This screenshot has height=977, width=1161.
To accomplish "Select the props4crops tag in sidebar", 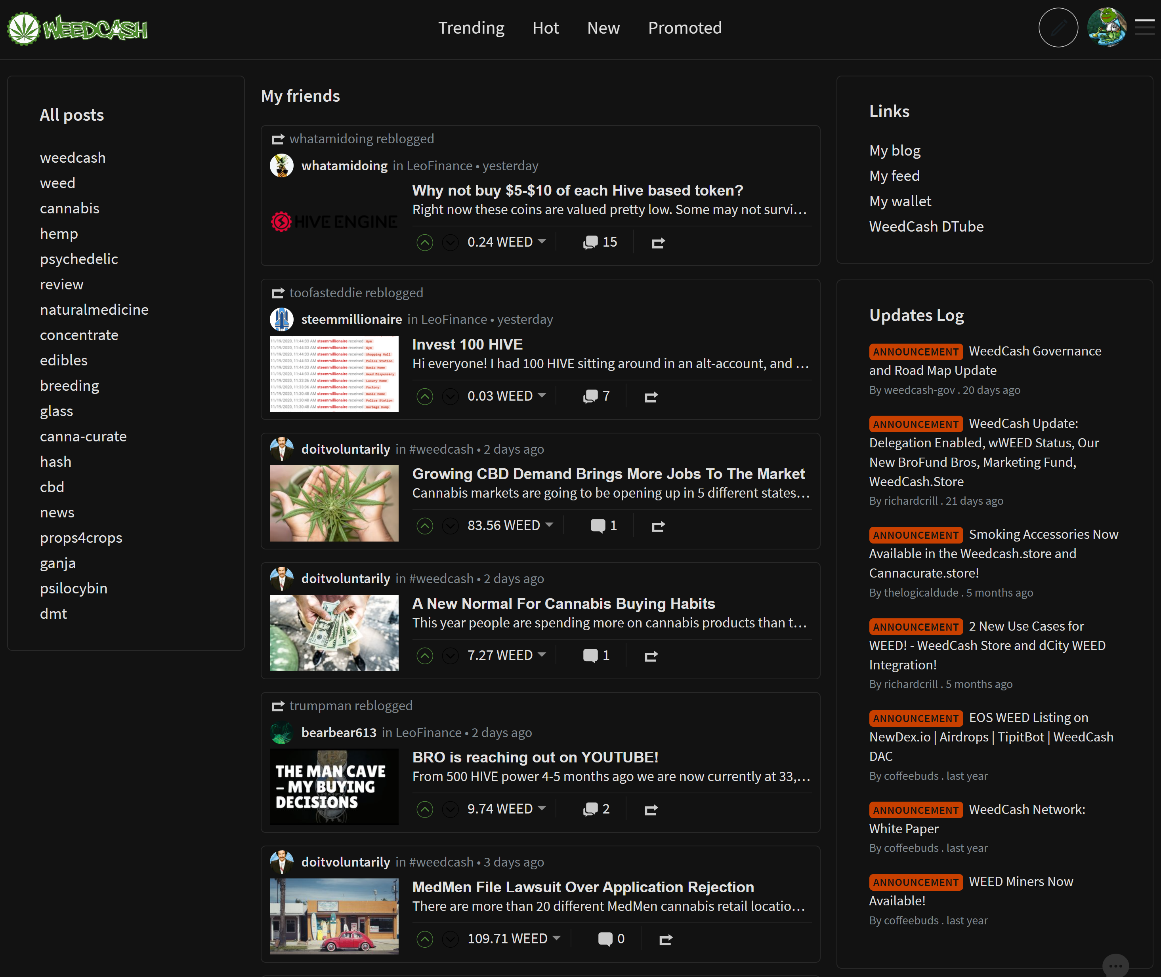I will tap(81, 538).
